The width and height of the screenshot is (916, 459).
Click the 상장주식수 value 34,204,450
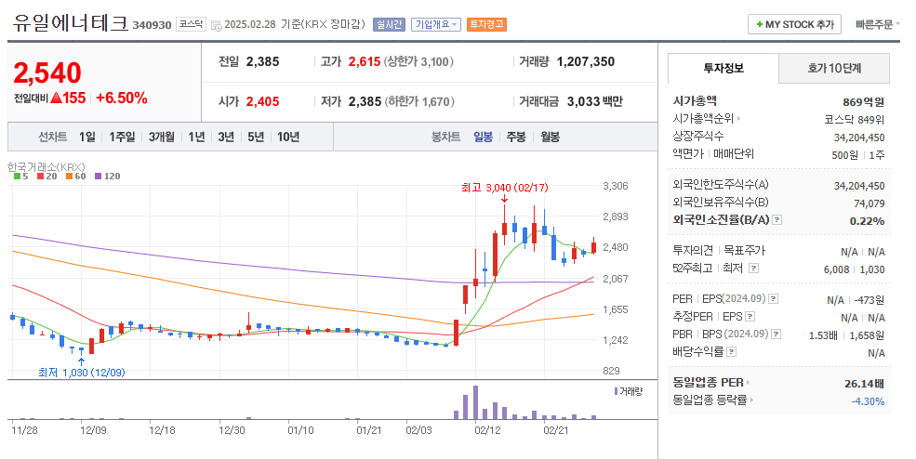[x=859, y=138]
